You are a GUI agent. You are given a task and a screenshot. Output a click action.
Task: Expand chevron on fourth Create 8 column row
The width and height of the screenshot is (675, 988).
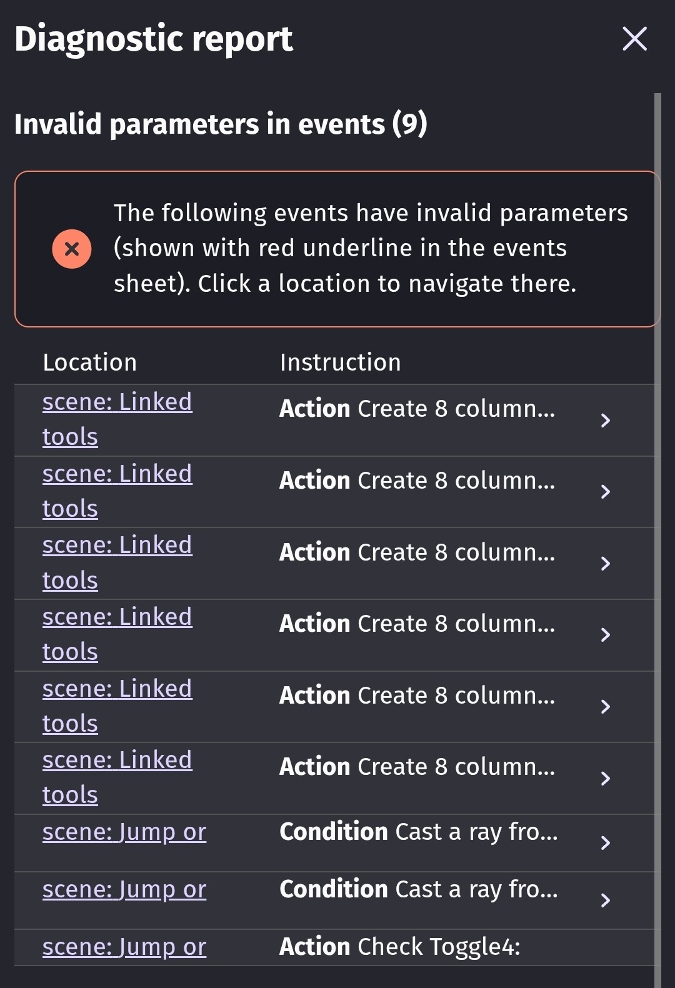pyautogui.click(x=605, y=635)
